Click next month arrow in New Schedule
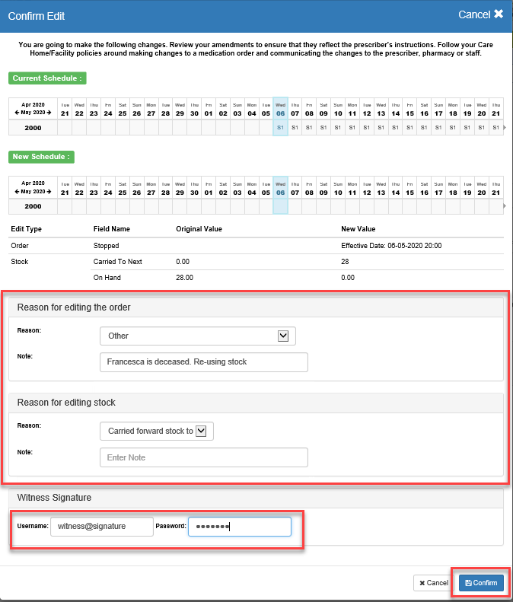513x602 pixels. click(49, 193)
